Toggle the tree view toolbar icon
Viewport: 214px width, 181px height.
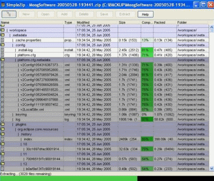[9, 14]
